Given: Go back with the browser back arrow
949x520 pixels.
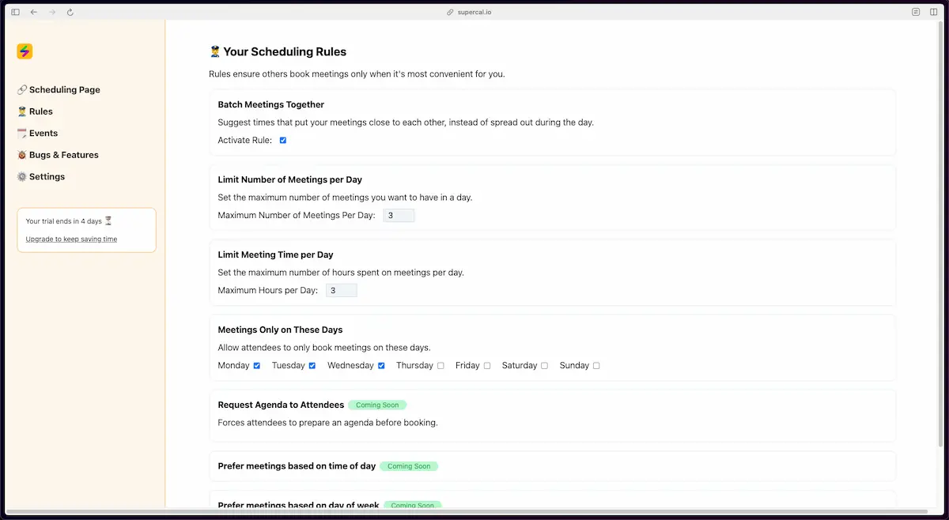Looking at the screenshot, I should point(34,13).
